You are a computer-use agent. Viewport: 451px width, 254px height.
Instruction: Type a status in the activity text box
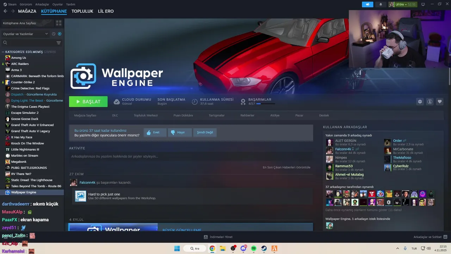(191, 156)
